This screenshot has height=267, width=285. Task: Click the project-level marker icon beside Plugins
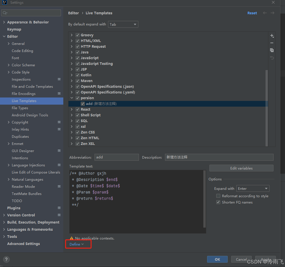pyautogui.click(x=59, y=208)
